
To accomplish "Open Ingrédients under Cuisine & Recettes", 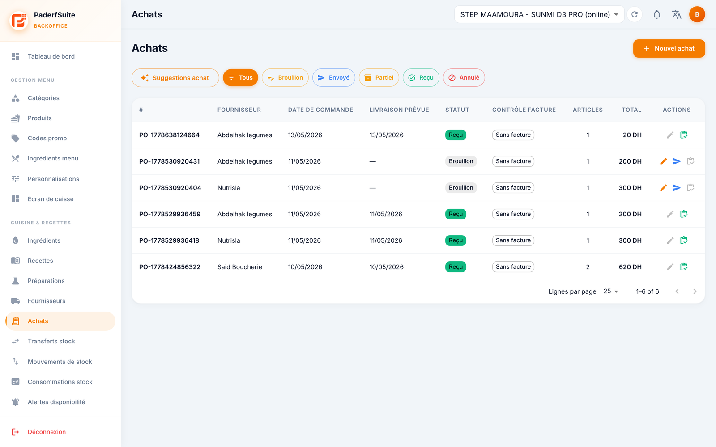I will (60, 240).
